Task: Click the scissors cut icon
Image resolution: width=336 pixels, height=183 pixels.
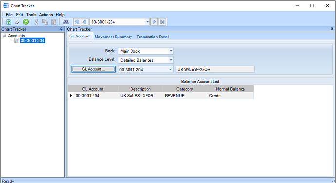Action: coord(36,22)
